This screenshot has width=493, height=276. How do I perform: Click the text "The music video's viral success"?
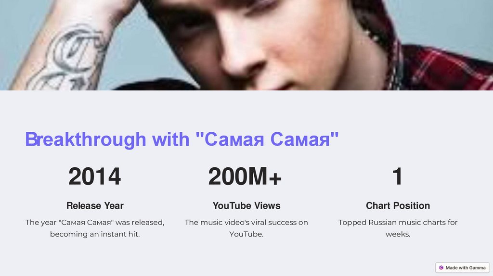[246, 222]
